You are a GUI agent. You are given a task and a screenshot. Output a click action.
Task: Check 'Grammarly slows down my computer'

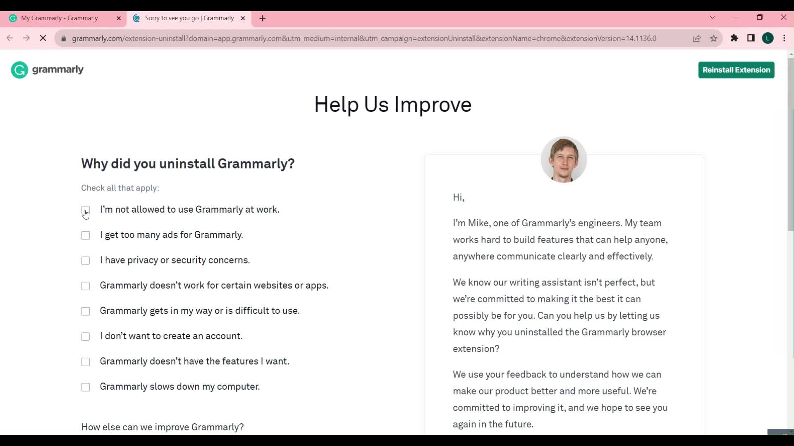coord(86,387)
